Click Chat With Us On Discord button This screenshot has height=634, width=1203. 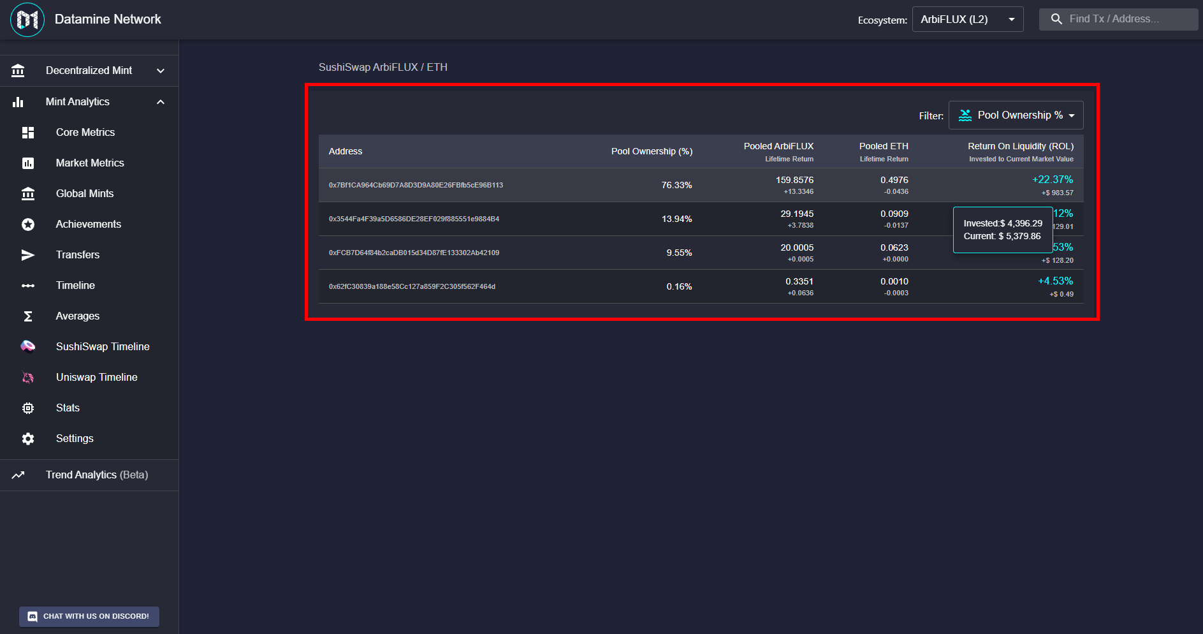(89, 617)
